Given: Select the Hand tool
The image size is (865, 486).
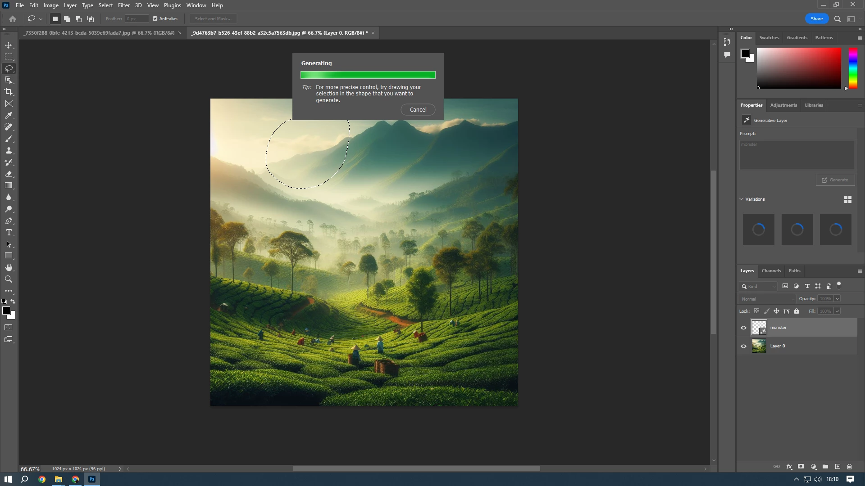Looking at the screenshot, I should tap(9, 267).
